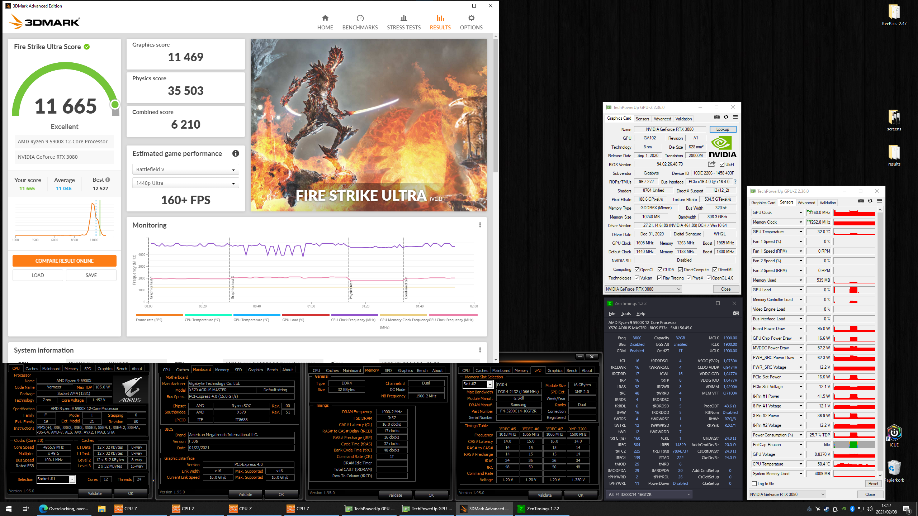
Task: Click the ZenTimings screenshot camera icon
Action: 736,314
